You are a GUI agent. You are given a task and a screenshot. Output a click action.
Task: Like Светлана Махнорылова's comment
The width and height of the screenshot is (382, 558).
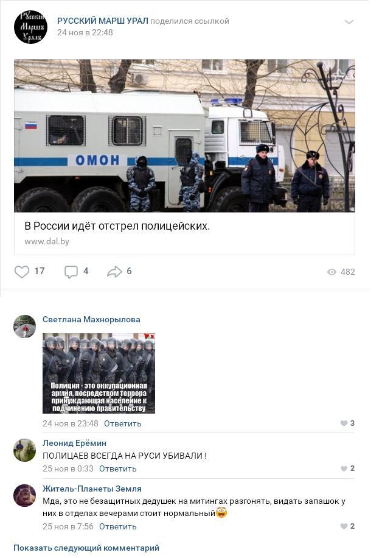344,423
